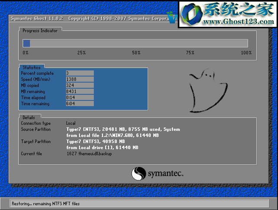Click the MB copied value 324
This screenshot has height=210, width=278.
pos(80,85)
